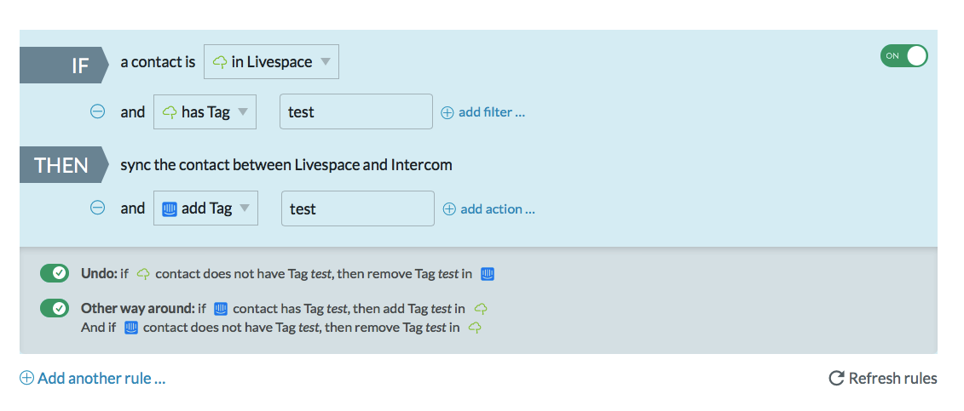Click the Livespace cloud icon in Undo line

click(143, 274)
